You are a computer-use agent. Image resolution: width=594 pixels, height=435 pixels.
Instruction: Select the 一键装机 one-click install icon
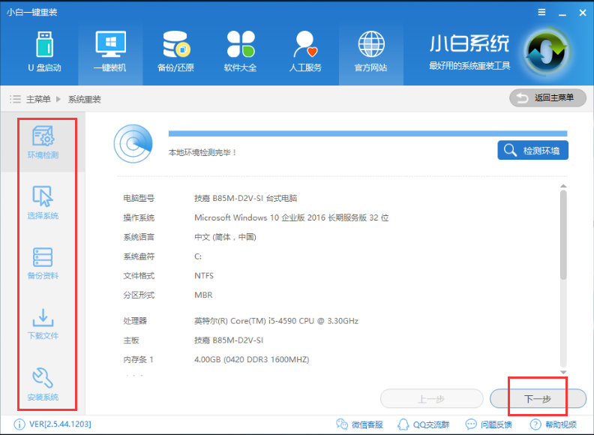(x=109, y=51)
